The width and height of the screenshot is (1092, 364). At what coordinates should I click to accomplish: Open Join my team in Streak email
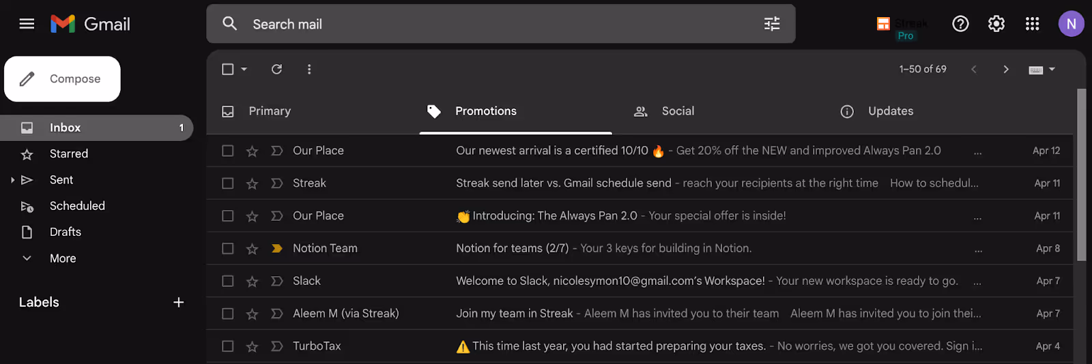pyautogui.click(x=640, y=314)
